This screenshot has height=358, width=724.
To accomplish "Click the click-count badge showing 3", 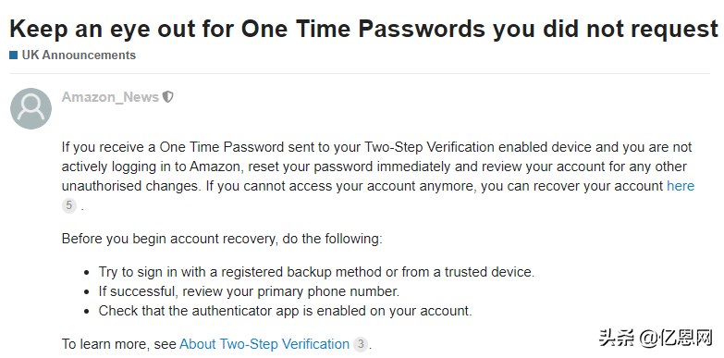I will [361, 344].
